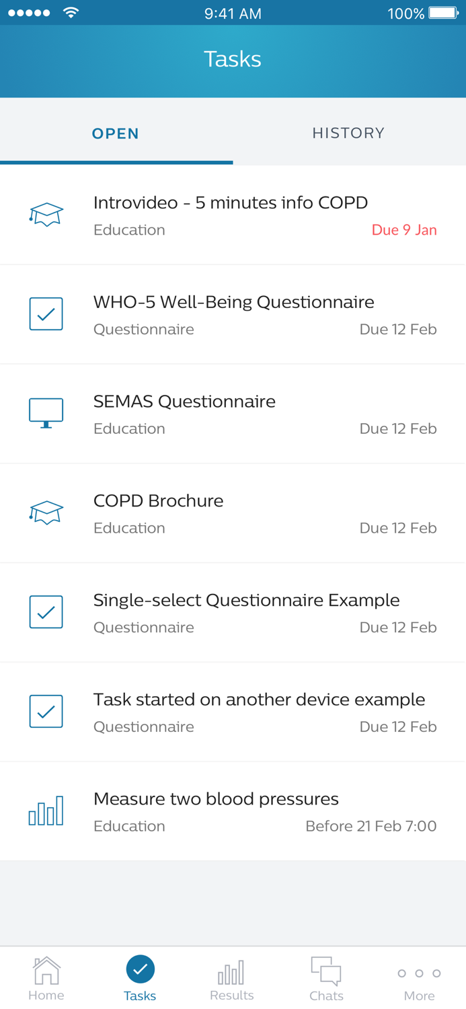Open the Chats speech bubble icon
Image resolution: width=466 pixels, height=1009 pixels.
pyautogui.click(x=326, y=972)
